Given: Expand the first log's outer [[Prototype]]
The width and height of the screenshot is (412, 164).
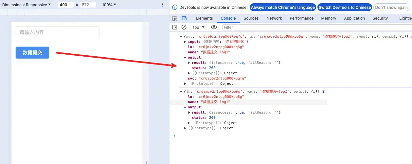Looking at the screenshot, I should click(186, 83).
